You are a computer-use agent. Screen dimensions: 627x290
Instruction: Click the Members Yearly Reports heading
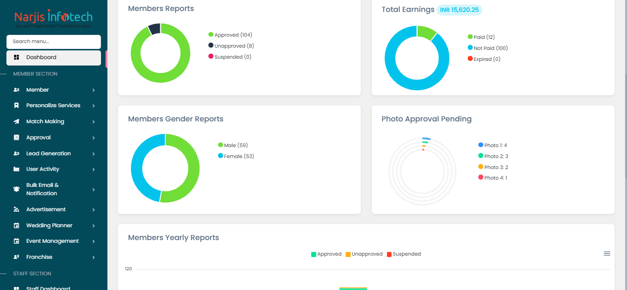(x=174, y=238)
